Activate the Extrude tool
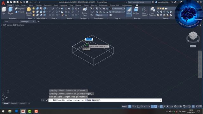 10,10
